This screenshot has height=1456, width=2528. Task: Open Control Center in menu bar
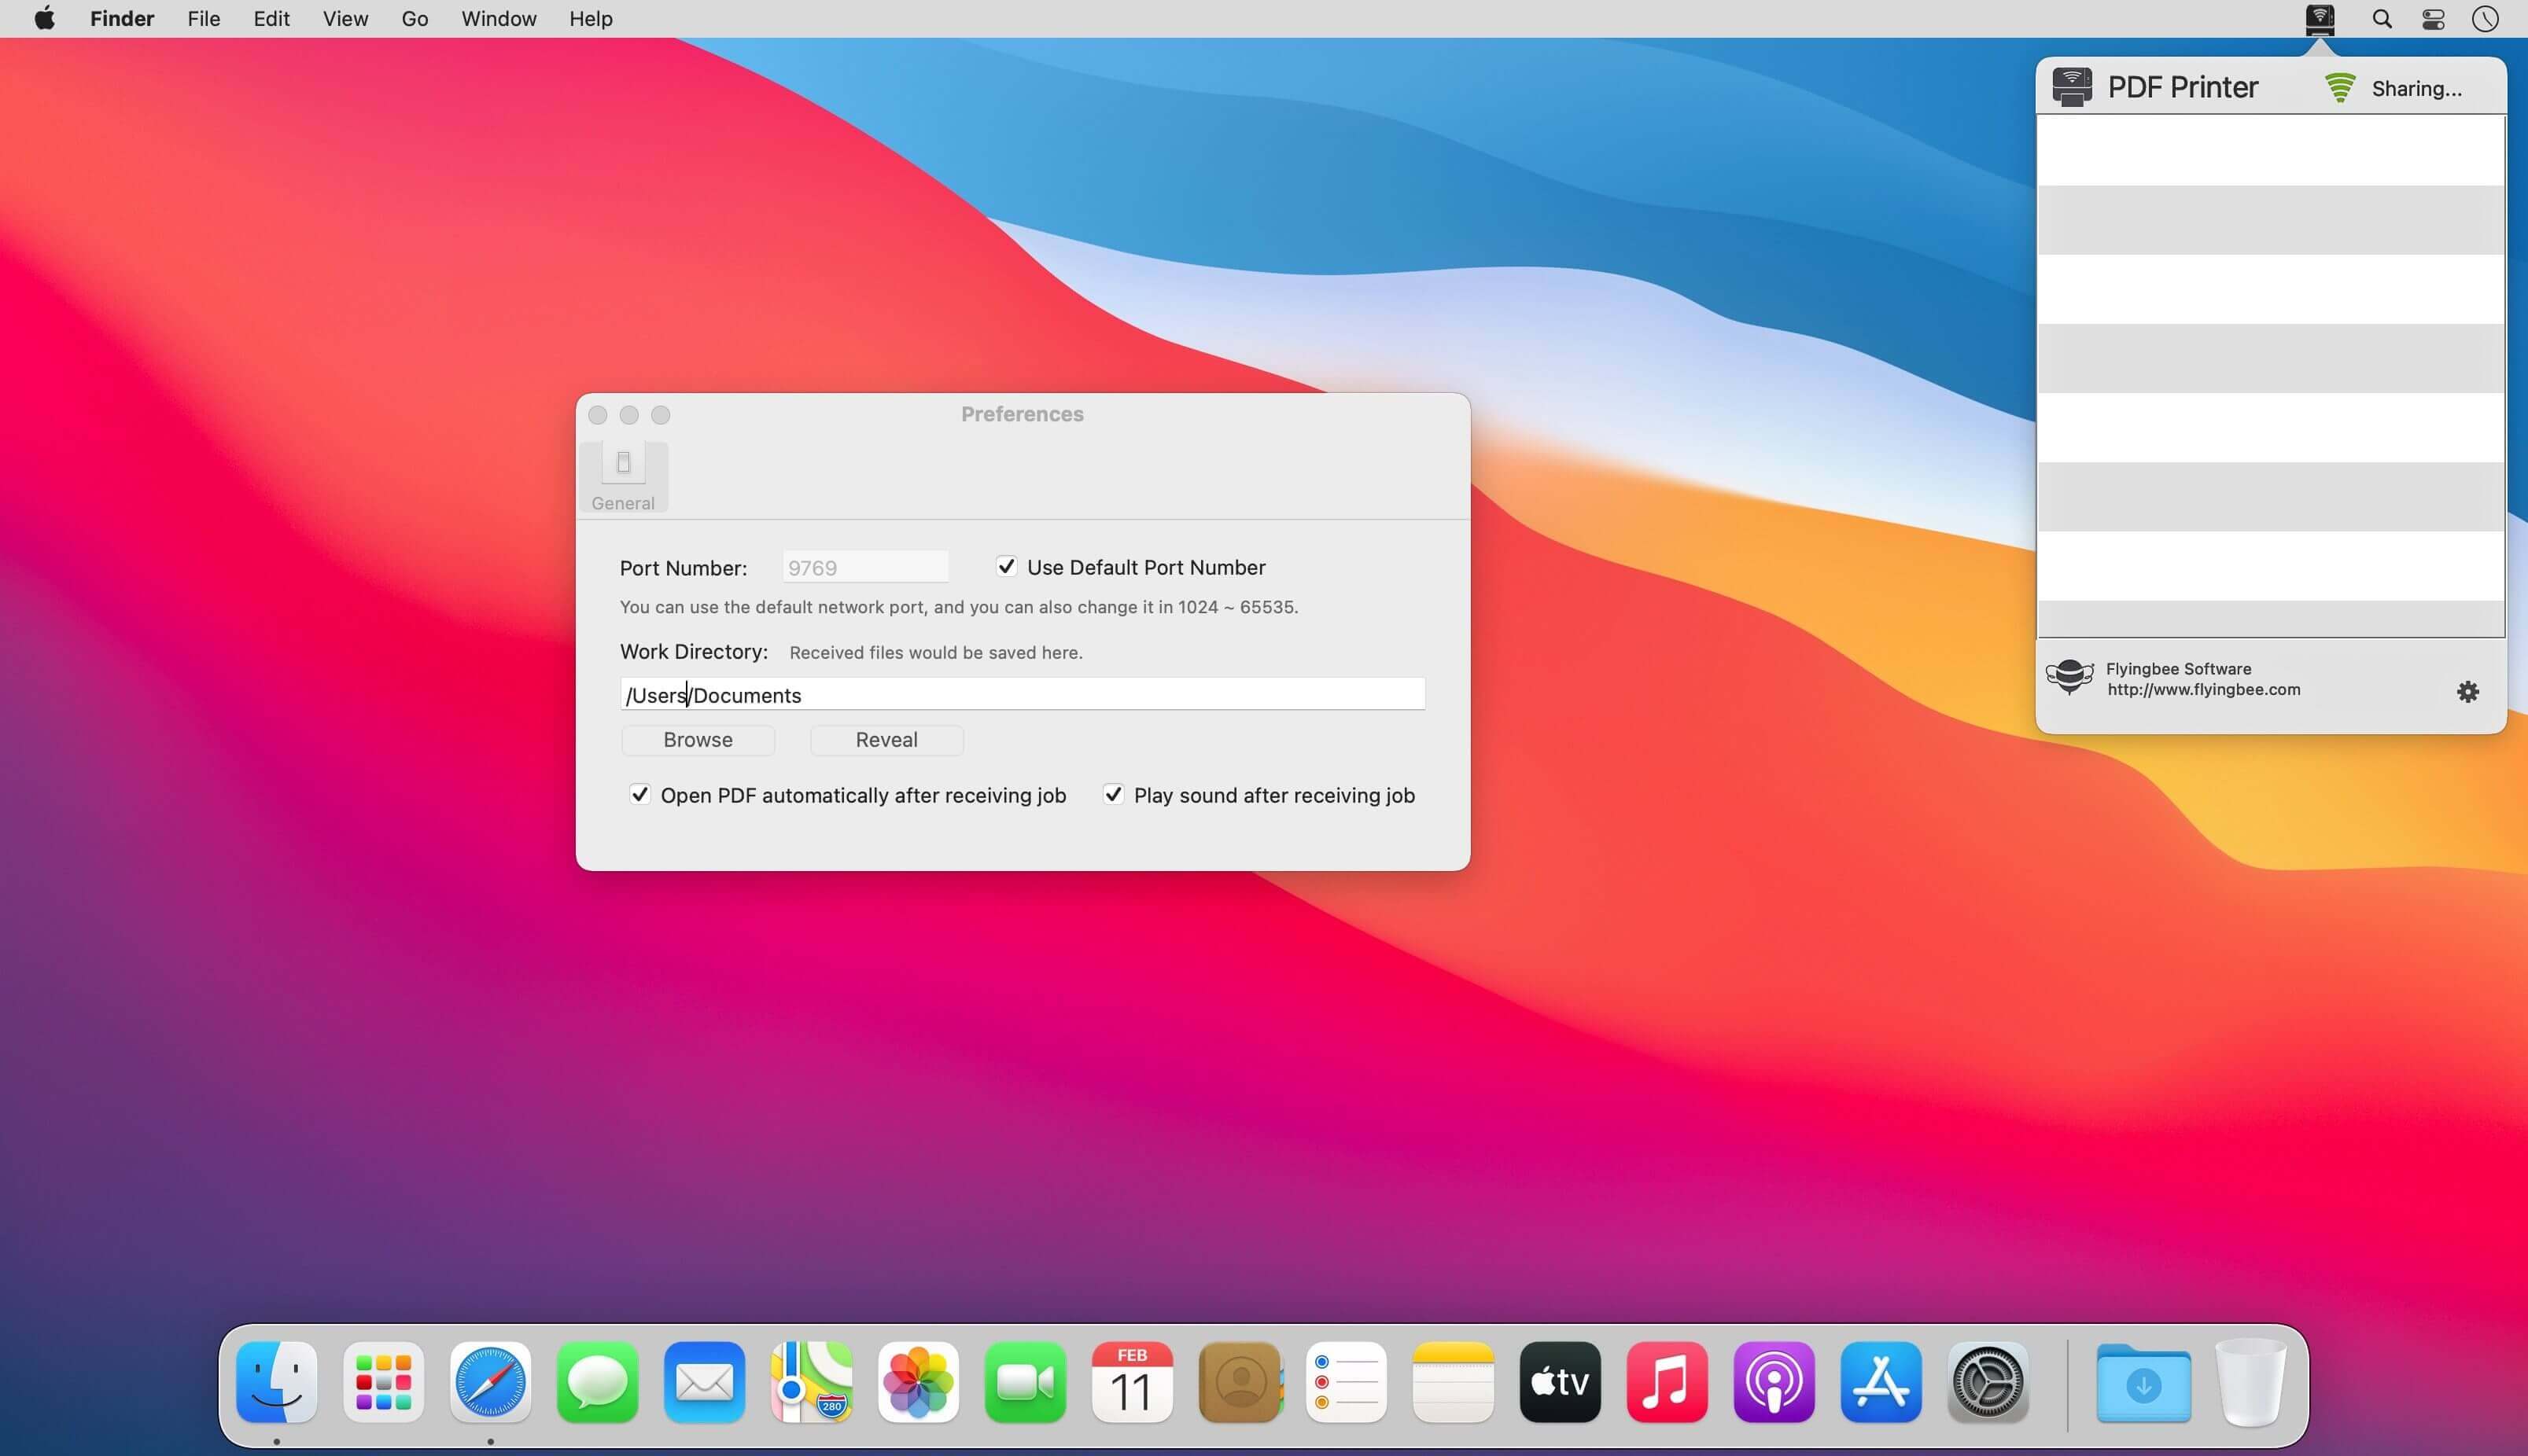2433,19
